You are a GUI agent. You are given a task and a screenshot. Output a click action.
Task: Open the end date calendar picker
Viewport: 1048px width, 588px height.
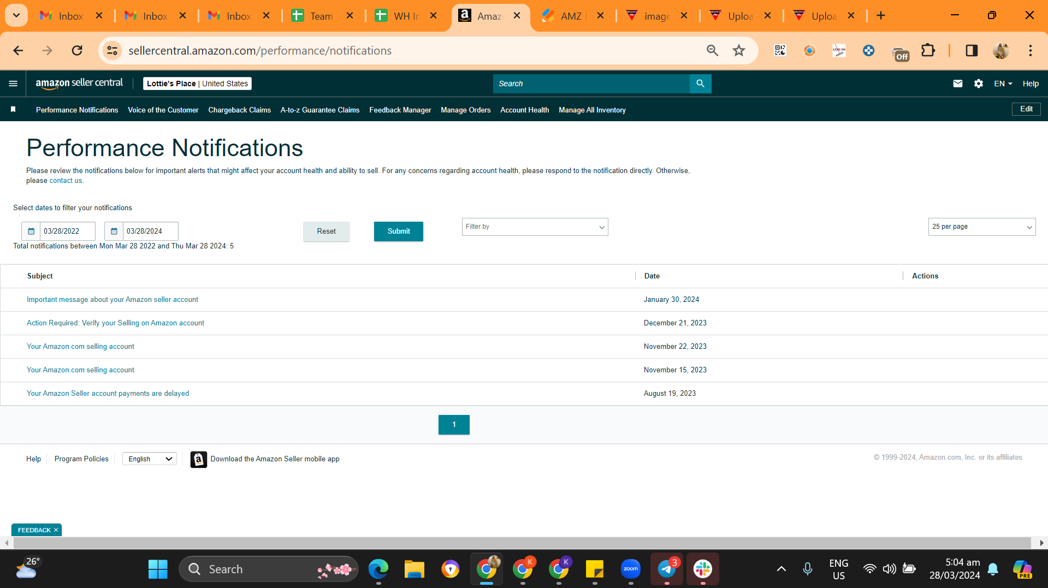click(x=114, y=231)
